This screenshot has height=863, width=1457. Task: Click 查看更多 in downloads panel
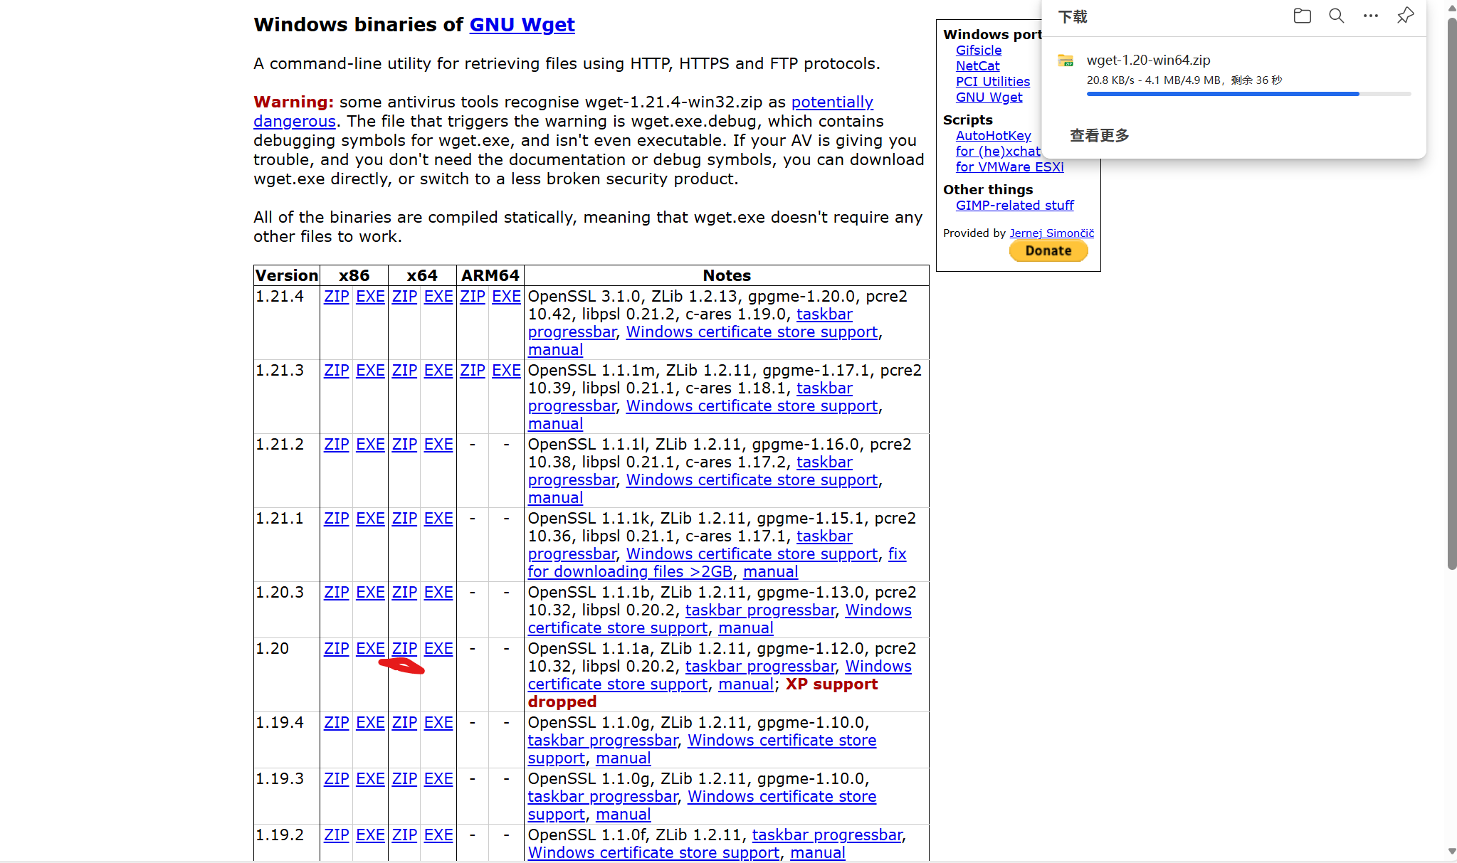click(x=1099, y=135)
